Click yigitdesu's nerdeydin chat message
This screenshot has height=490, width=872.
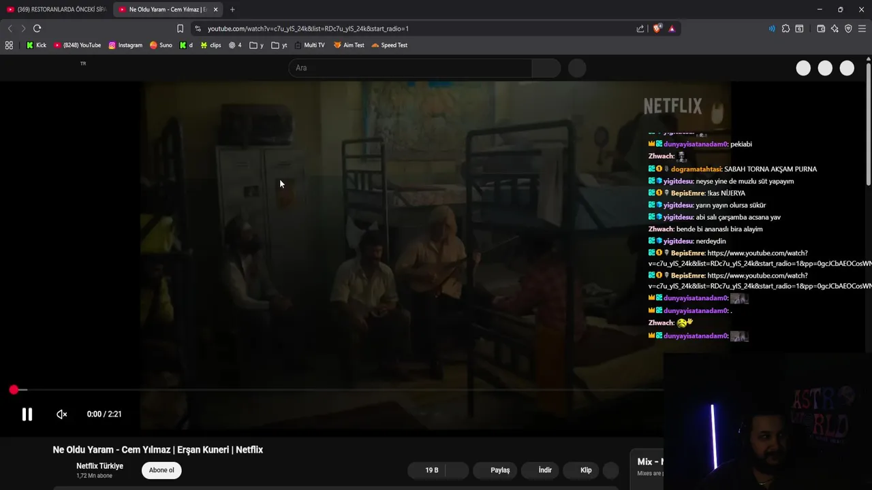coord(711,242)
